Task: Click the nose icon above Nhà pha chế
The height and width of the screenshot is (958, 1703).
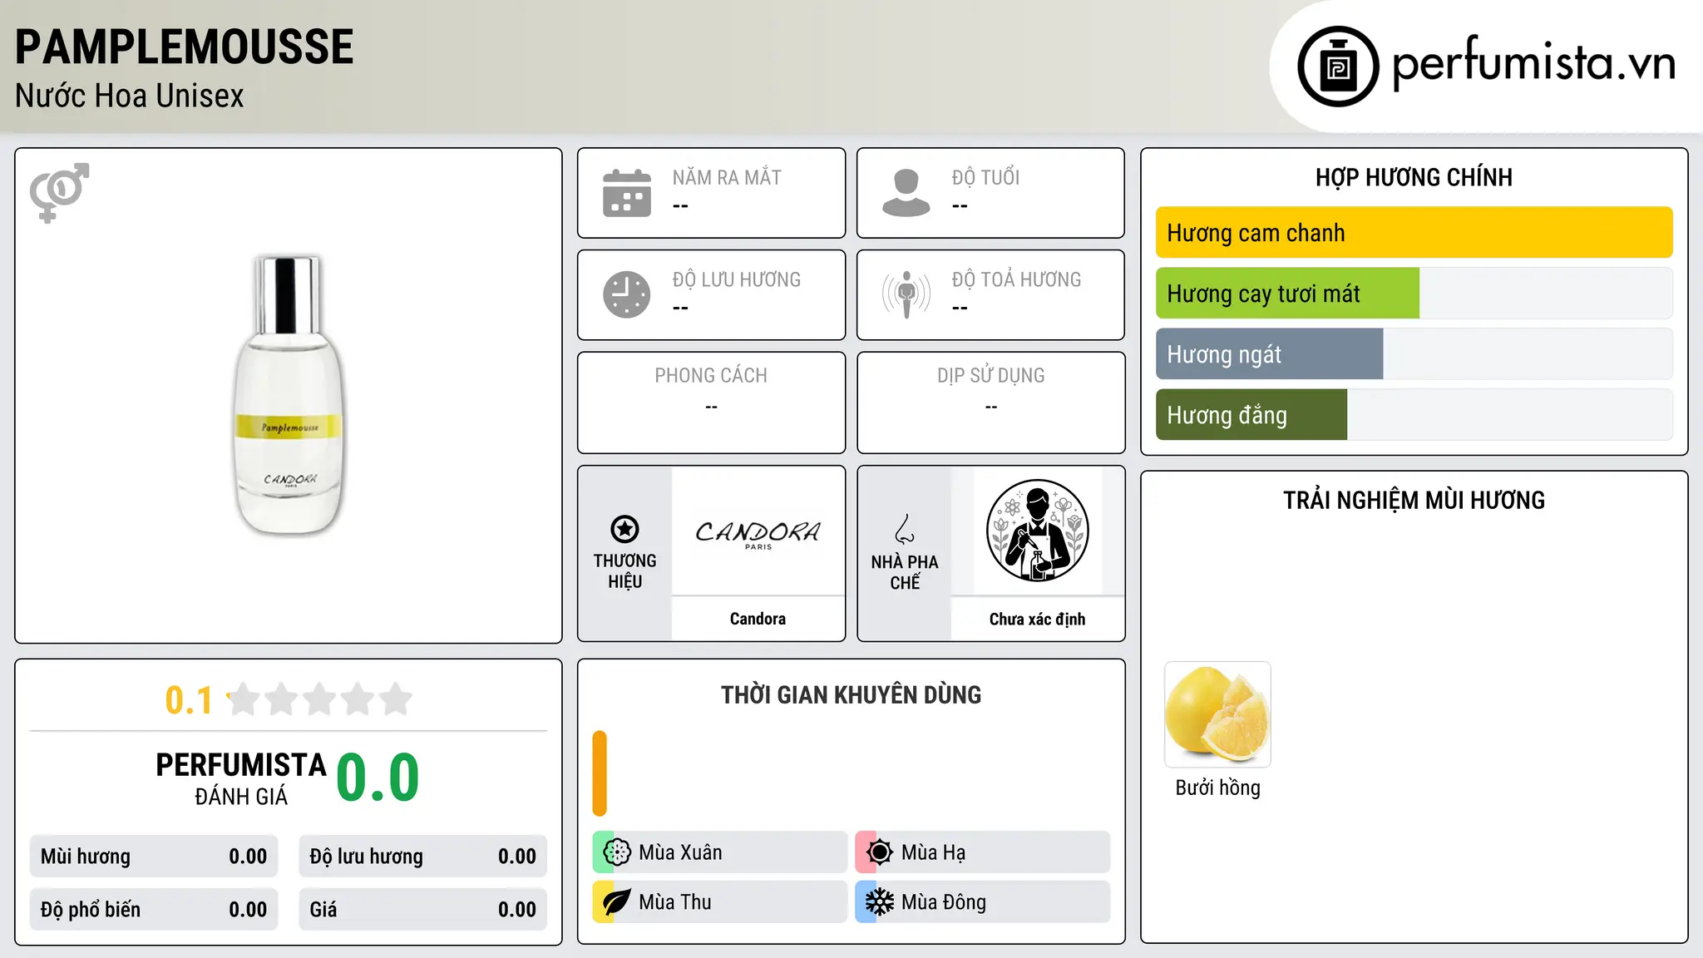Action: tap(905, 529)
